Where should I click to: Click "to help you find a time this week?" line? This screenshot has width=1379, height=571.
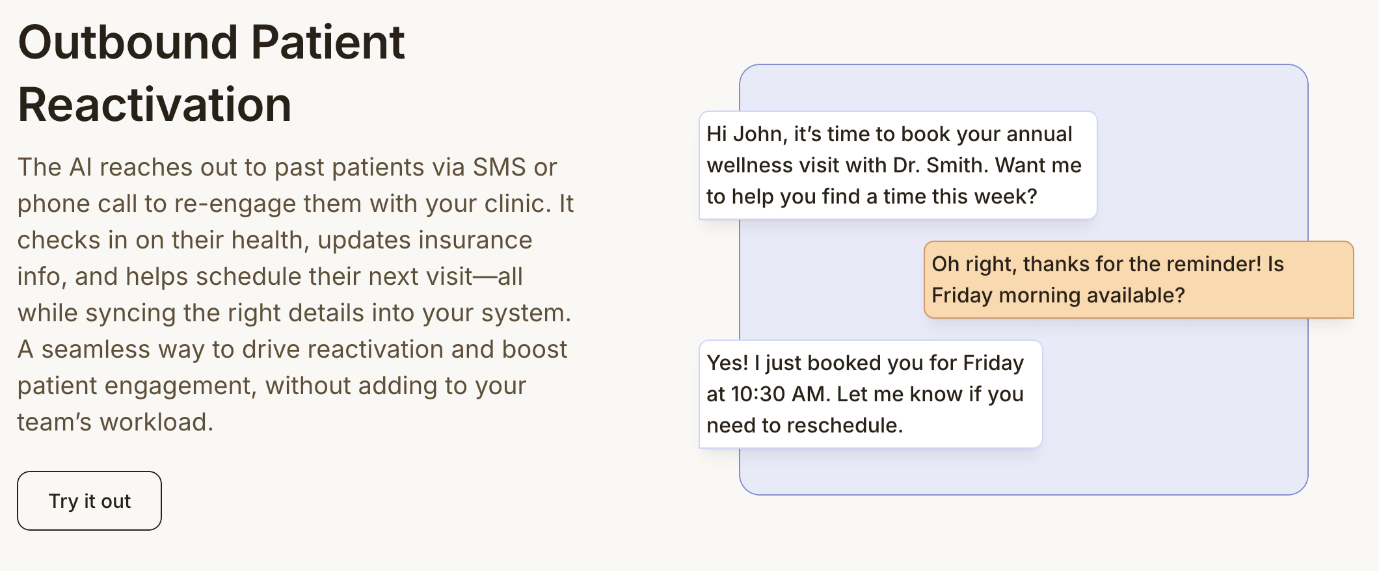(x=871, y=196)
